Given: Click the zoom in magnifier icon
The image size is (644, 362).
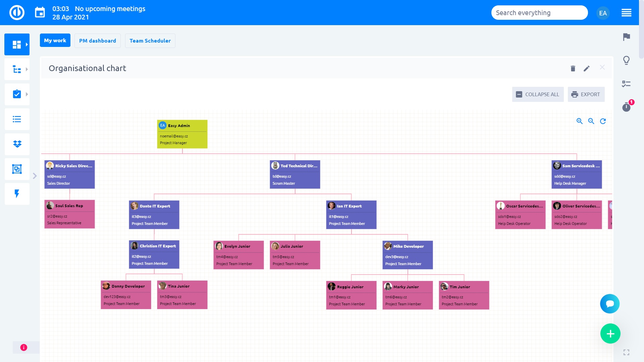Looking at the screenshot, I should (x=579, y=121).
